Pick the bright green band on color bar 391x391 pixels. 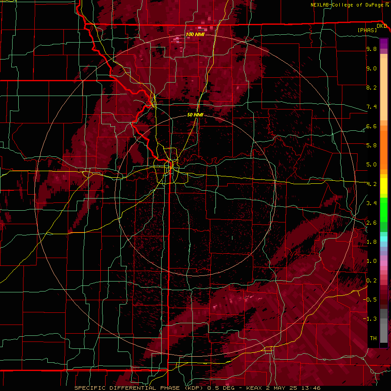pyautogui.click(x=384, y=209)
